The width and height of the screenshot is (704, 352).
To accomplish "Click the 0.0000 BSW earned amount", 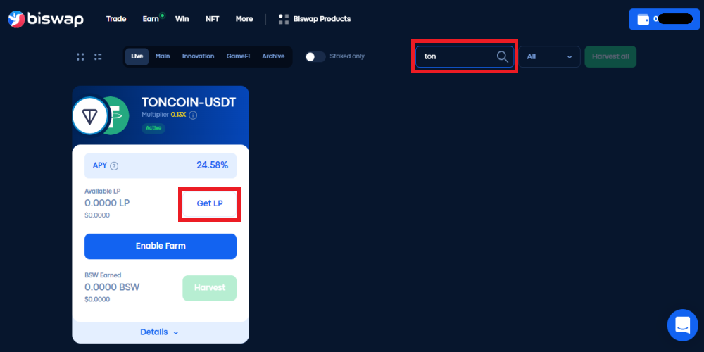I will (x=112, y=287).
